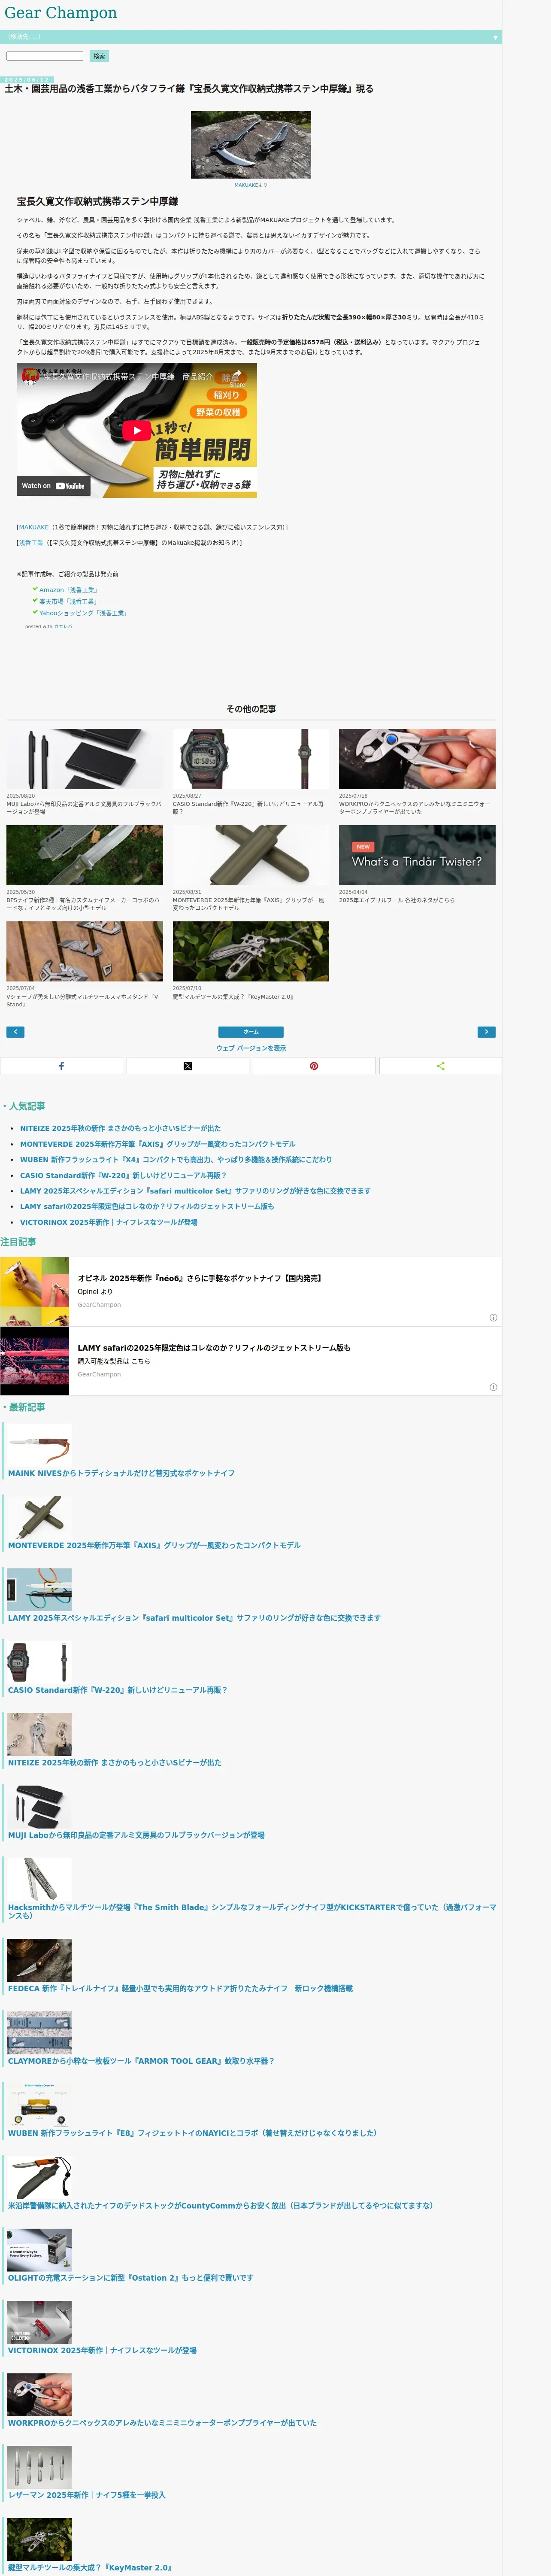Viewport: 551px width, 2576px height.
Task: Open VICTORINOX link in 人気記事 list
Action: point(109,1222)
